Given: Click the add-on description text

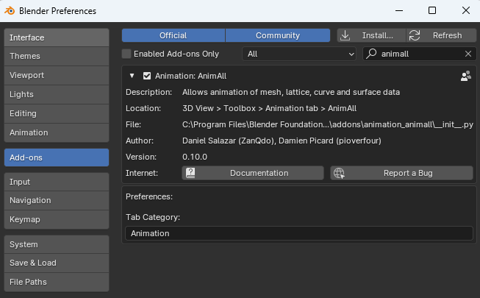Looking at the screenshot, I should pos(291,92).
